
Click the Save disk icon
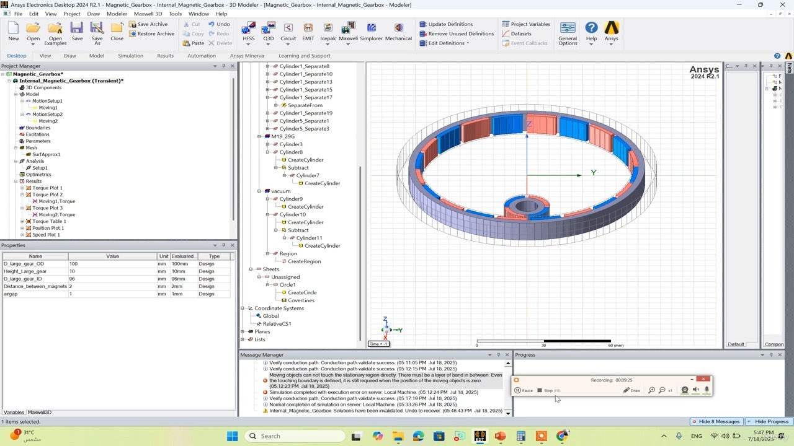pyautogui.click(x=77, y=28)
